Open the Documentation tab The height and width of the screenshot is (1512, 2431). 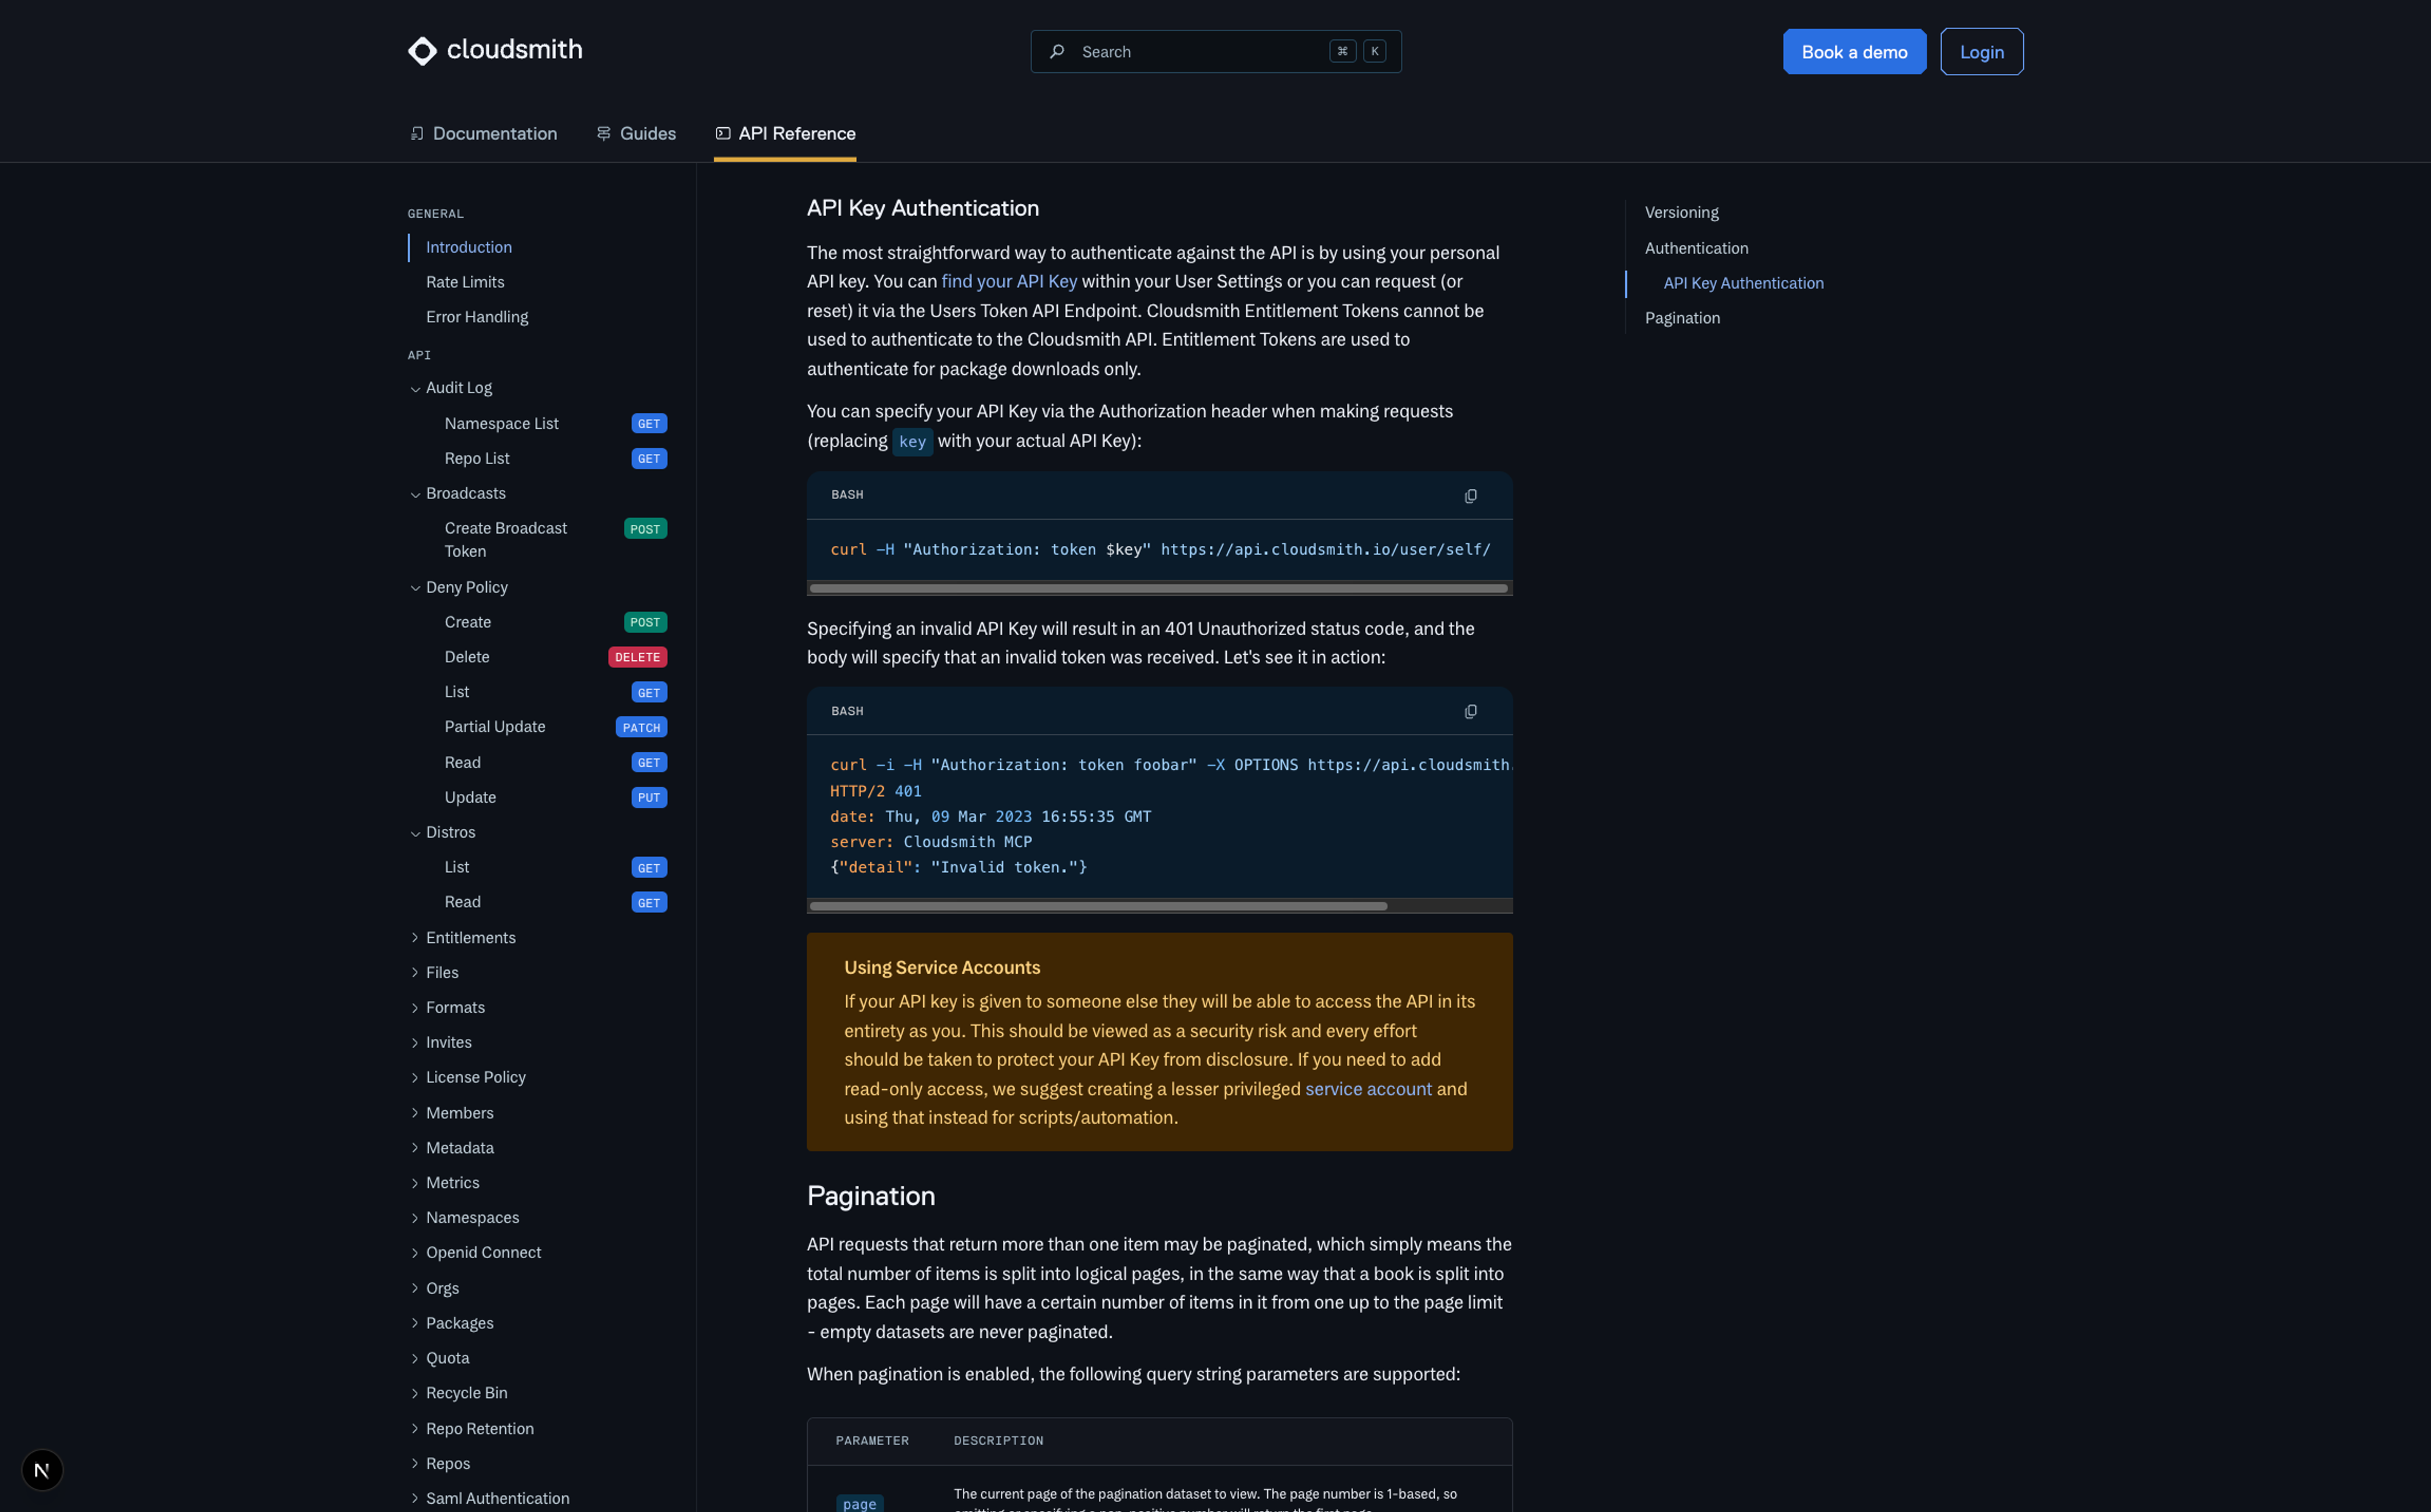(484, 133)
